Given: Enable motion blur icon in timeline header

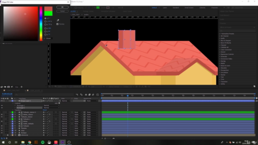Looking at the screenshot, I should pyautogui.click(x=93, y=95).
